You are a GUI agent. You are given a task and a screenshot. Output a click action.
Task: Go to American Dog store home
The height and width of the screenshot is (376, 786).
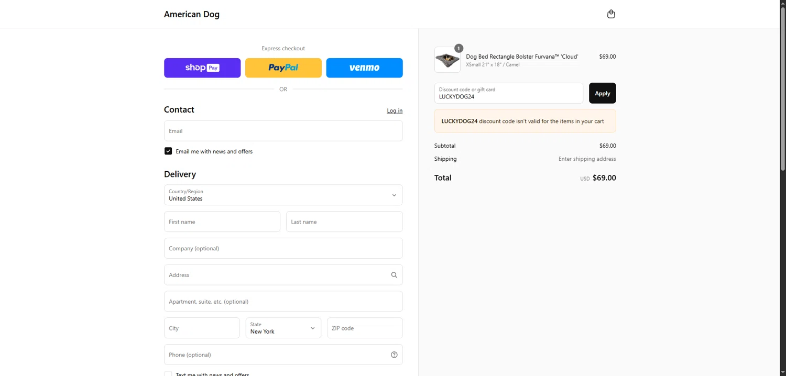tap(192, 14)
